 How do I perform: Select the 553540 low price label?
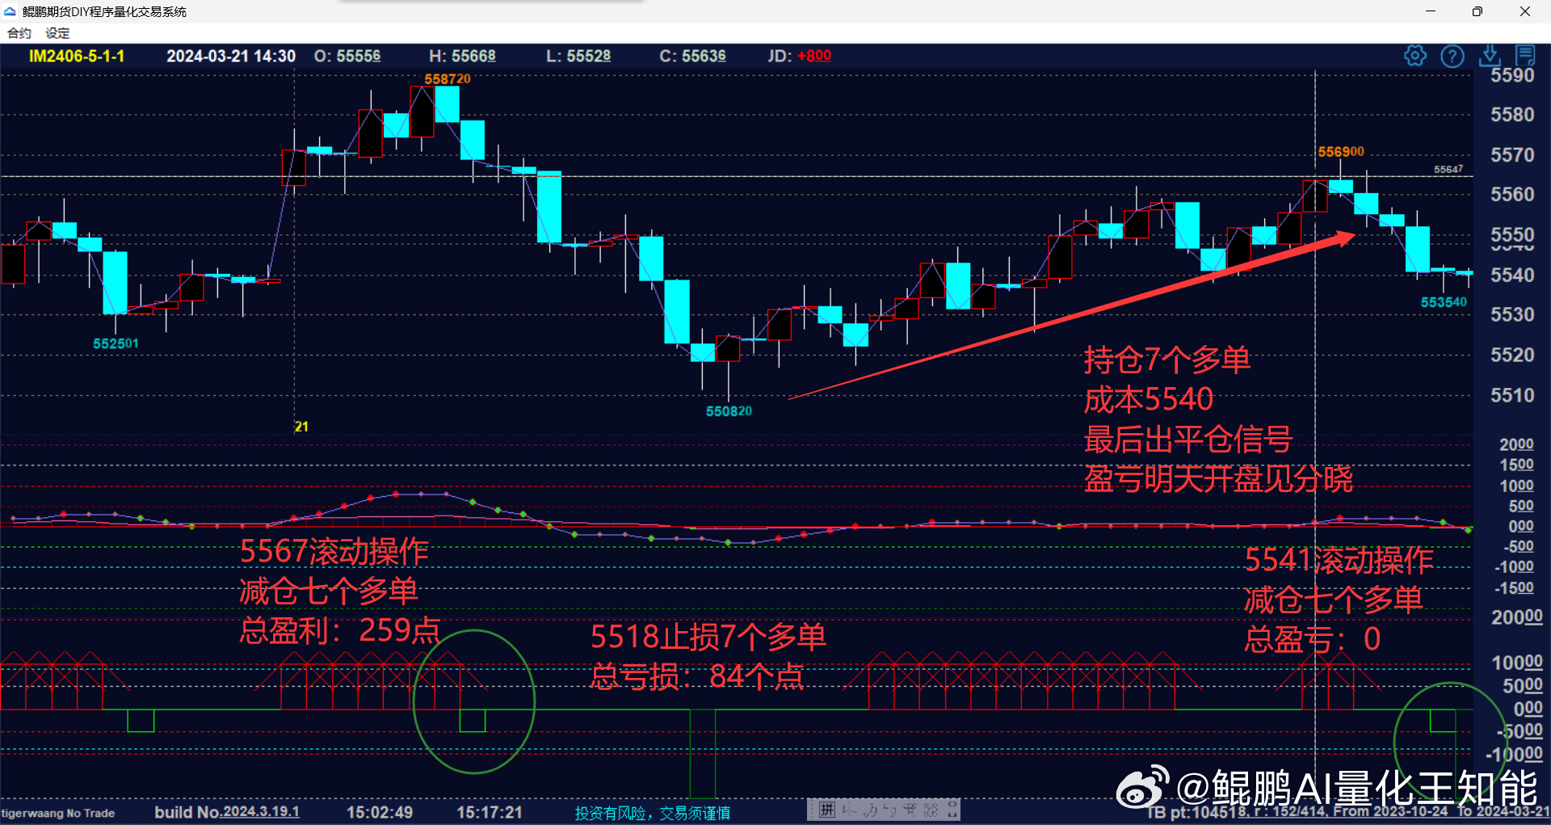tap(1444, 302)
